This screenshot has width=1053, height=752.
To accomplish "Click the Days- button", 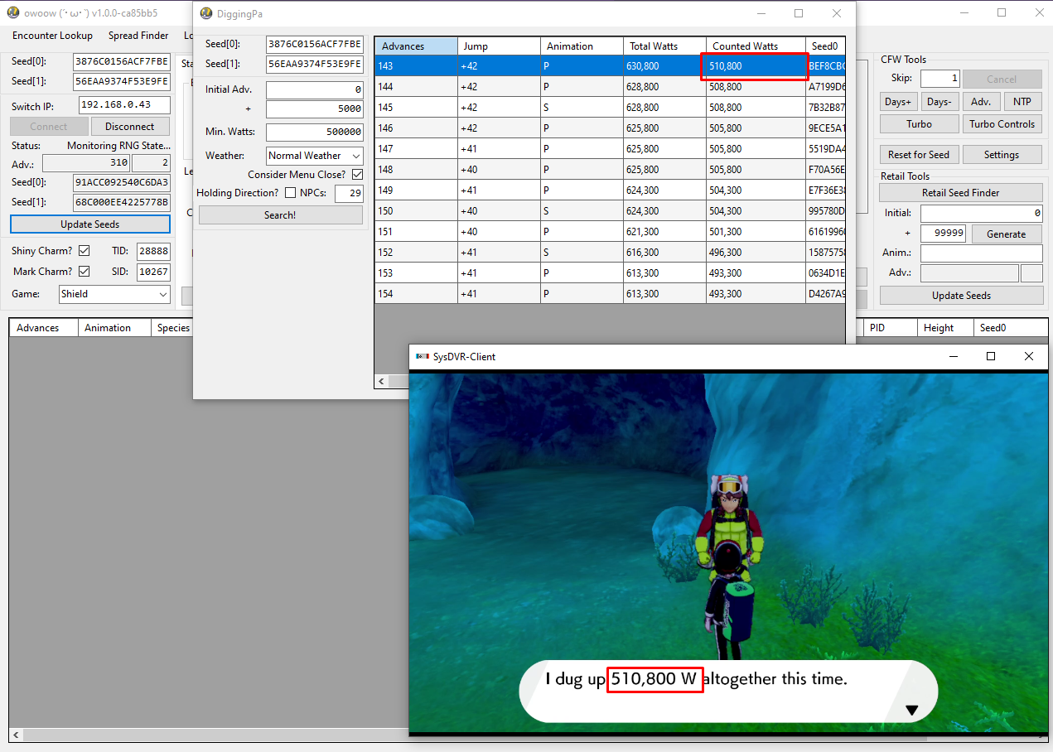I will [x=939, y=102].
